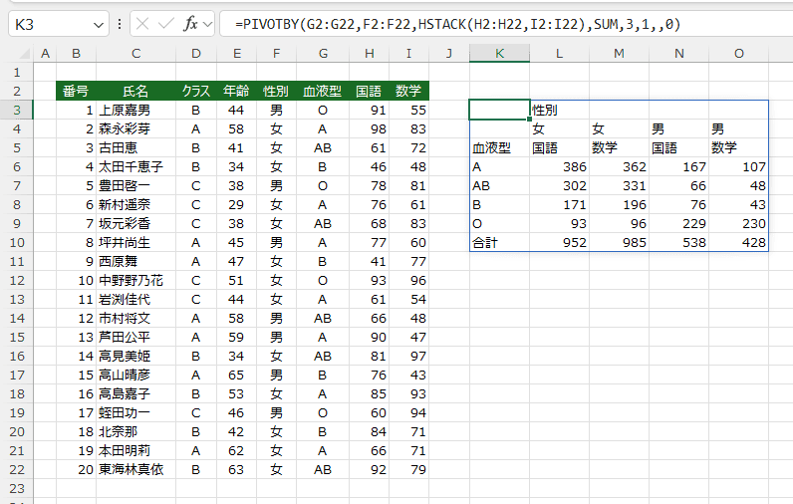This screenshot has width=793, height=504.
Task: Select row 22 header
Action: point(17,469)
